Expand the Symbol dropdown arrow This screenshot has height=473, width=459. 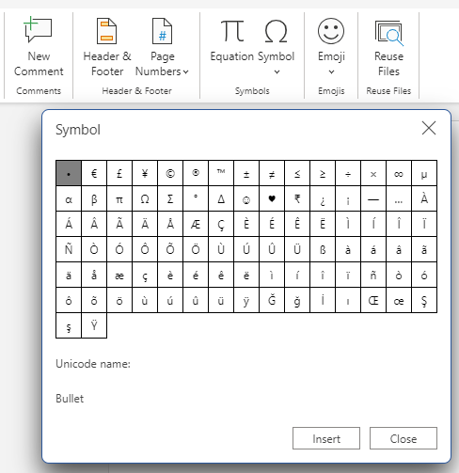coord(277,72)
